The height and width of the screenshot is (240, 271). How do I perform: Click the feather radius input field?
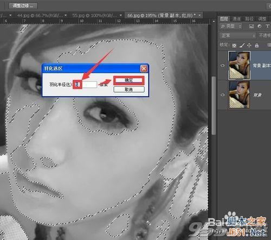click(86, 85)
